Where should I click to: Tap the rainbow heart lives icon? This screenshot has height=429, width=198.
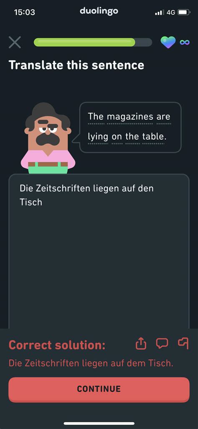168,42
